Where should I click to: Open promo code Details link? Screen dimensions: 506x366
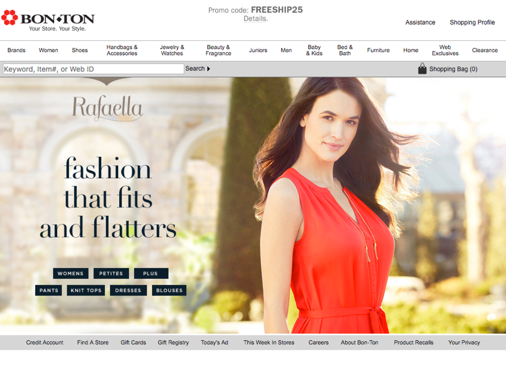pyautogui.click(x=256, y=19)
